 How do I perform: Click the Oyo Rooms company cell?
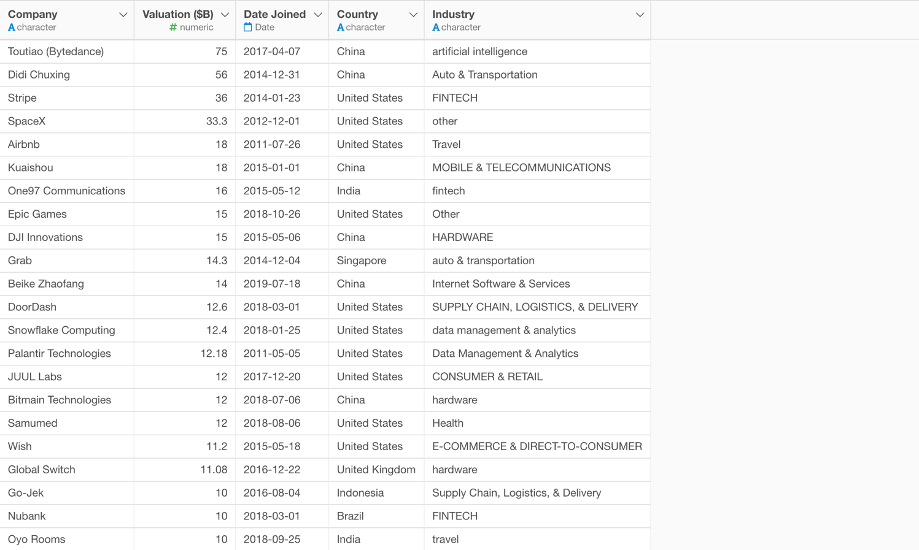[67, 540]
